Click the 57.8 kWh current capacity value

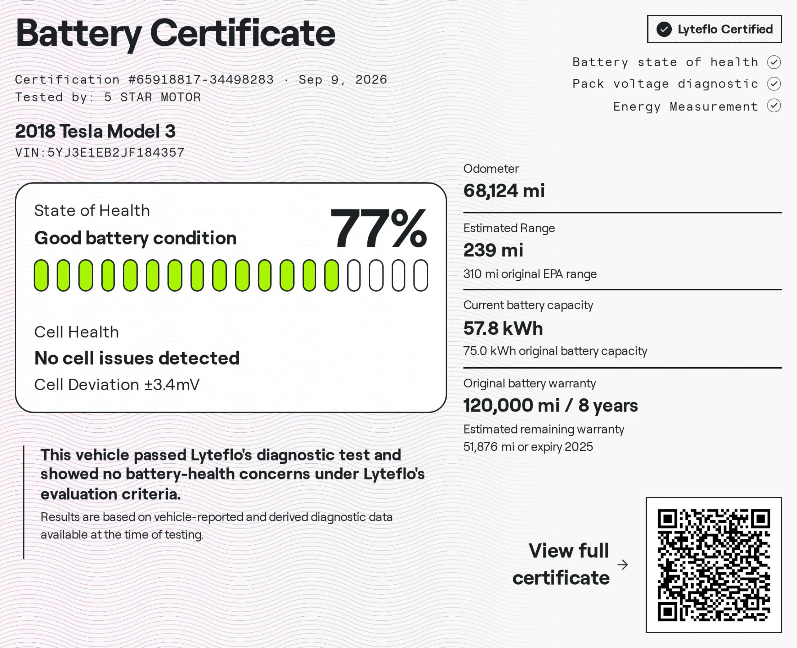coord(503,328)
